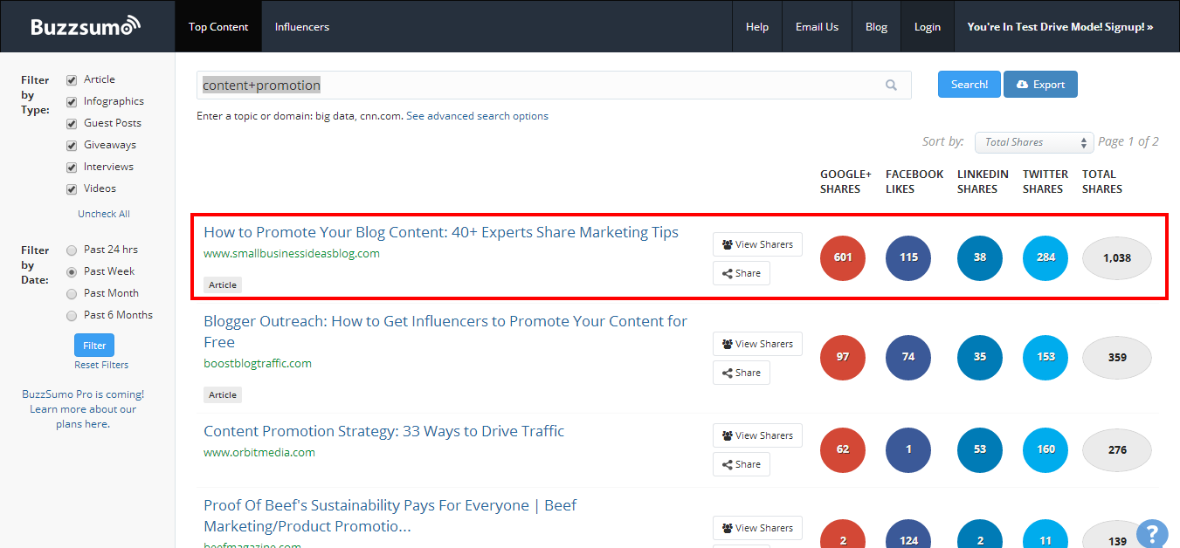Select the Past Month radio button

72,294
